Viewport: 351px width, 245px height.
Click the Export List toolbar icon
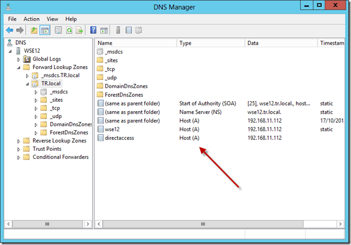pos(79,30)
